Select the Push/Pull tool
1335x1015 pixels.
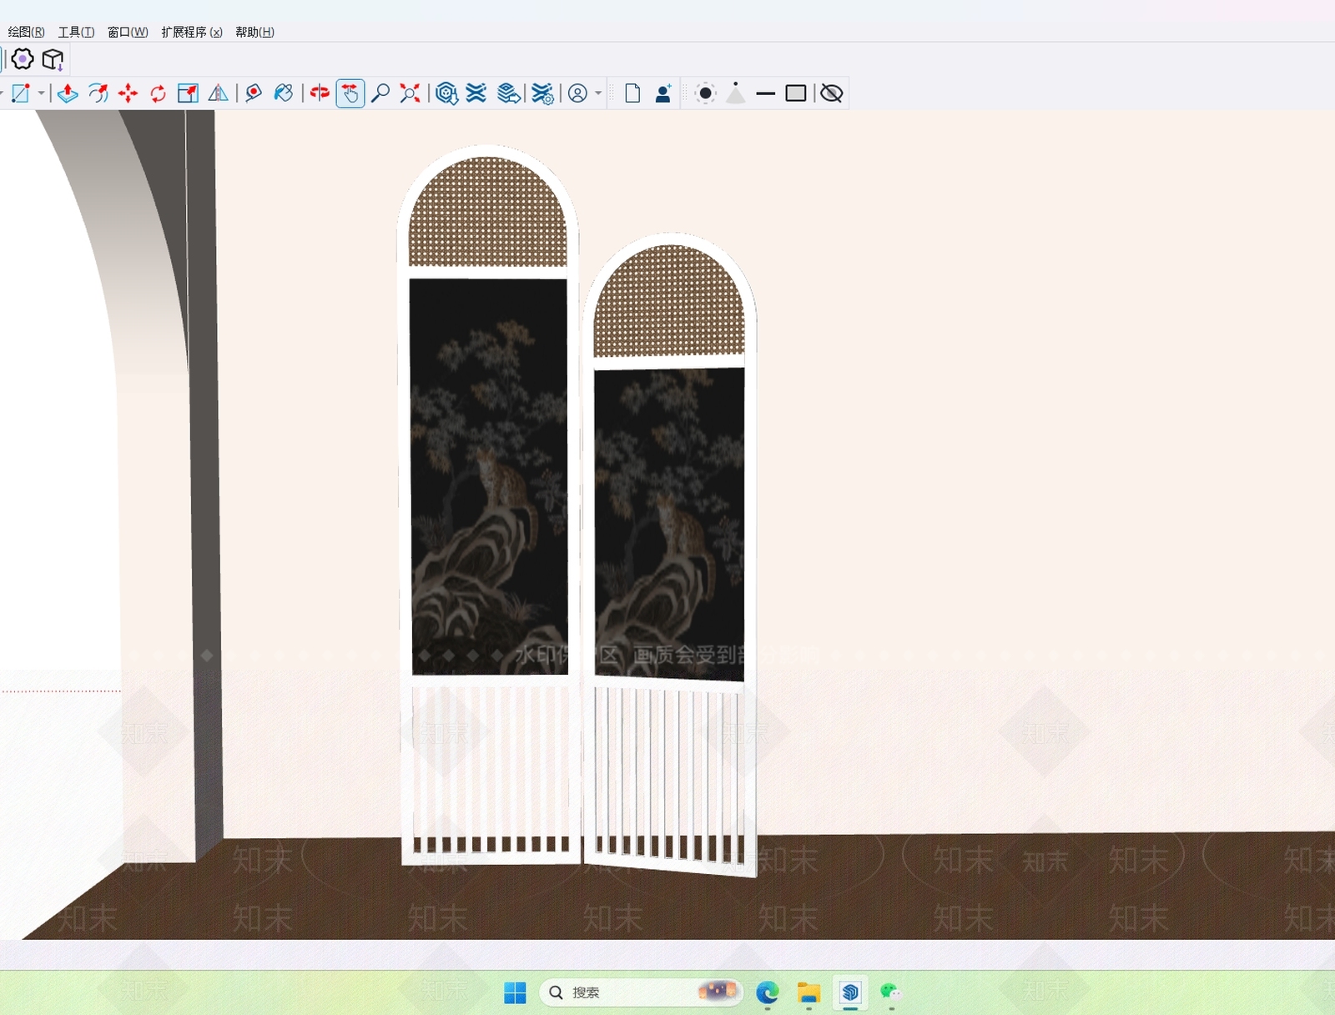pos(68,93)
